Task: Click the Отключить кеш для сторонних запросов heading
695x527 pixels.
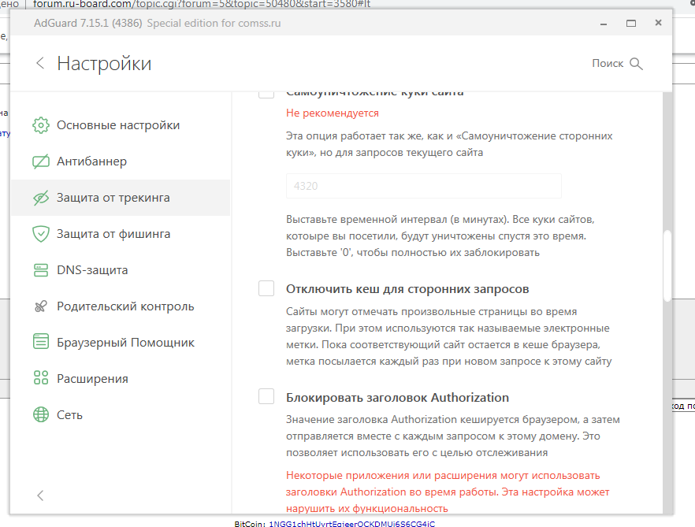Action: point(407,289)
